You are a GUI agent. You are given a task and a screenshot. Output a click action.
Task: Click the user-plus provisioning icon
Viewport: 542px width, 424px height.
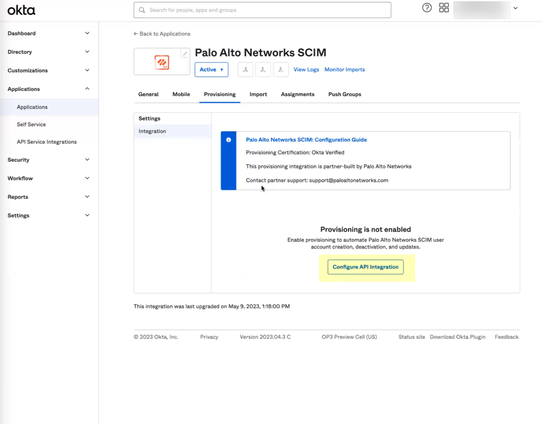coord(263,69)
